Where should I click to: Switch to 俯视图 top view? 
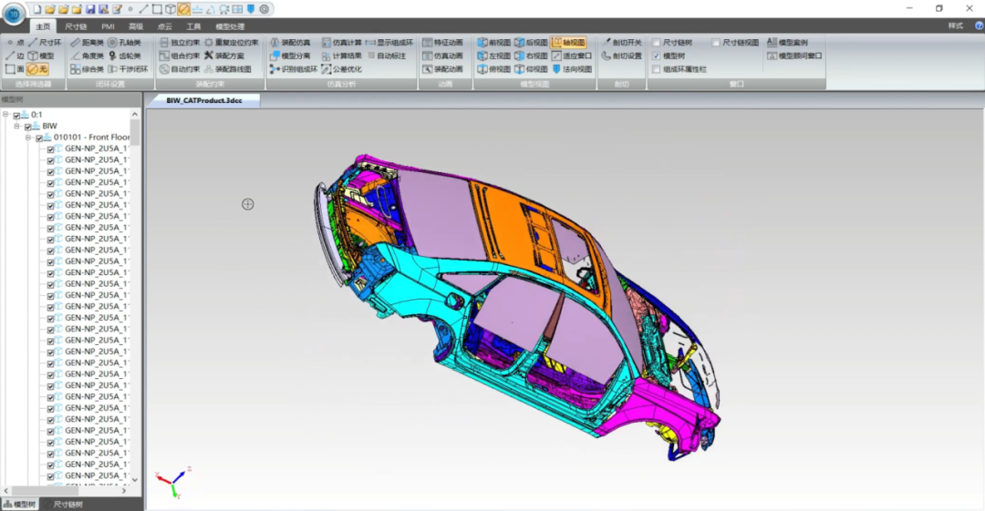pos(494,69)
